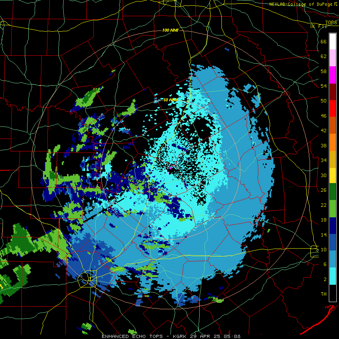Click the K FT units label
The width and height of the screenshot is (339, 339).
tap(319, 26)
